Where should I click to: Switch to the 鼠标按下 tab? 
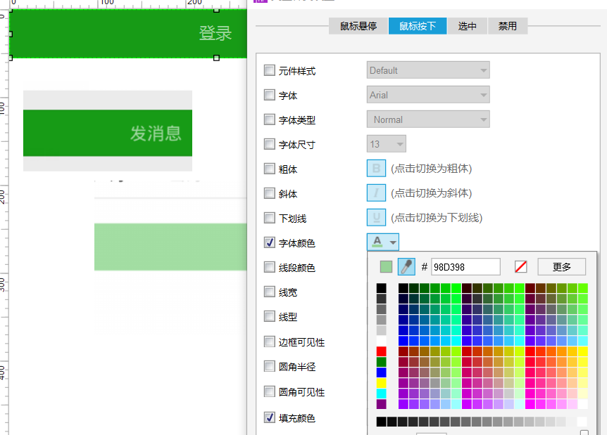(x=418, y=26)
